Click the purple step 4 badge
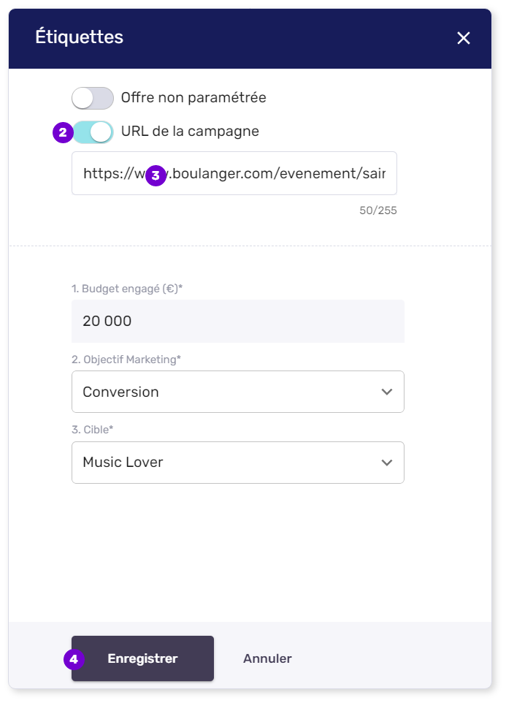The width and height of the screenshot is (506, 703). coord(74,659)
